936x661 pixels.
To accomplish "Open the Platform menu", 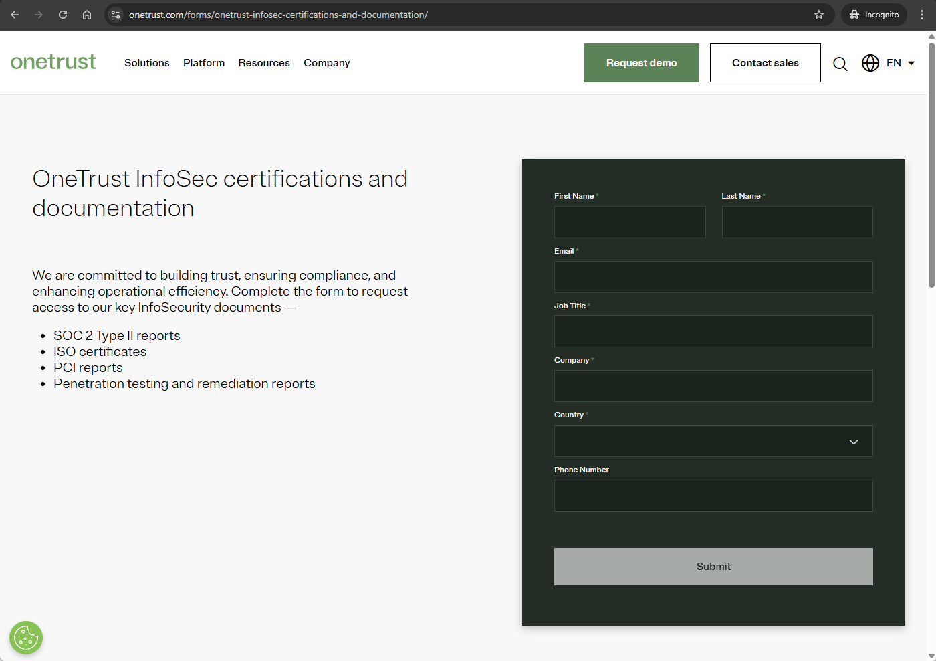I will [x=204, y=63].
